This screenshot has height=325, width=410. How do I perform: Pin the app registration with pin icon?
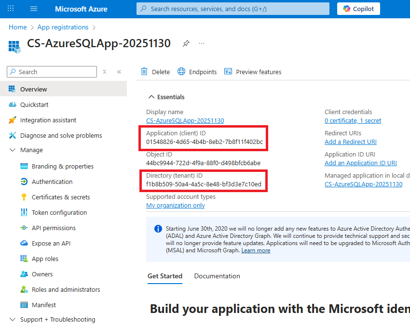pos(186,44)
